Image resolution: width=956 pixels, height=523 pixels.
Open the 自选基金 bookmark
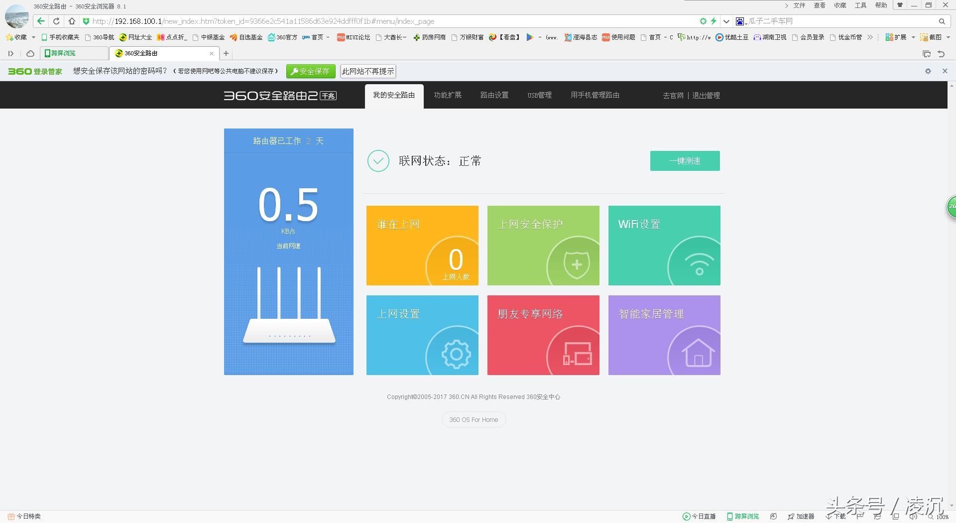246,37
